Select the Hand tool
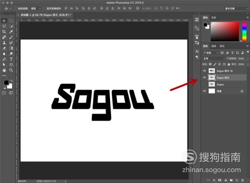 click(4, 70)
